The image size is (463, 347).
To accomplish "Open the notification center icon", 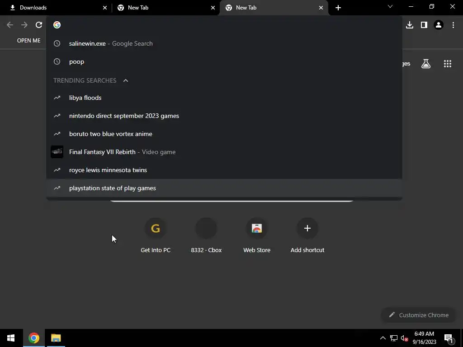I will 449,338.
